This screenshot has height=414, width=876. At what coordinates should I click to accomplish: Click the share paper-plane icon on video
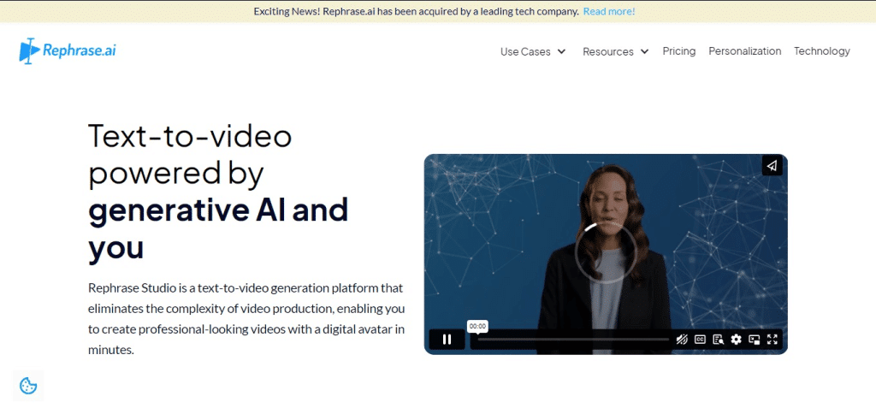[772, 165]
